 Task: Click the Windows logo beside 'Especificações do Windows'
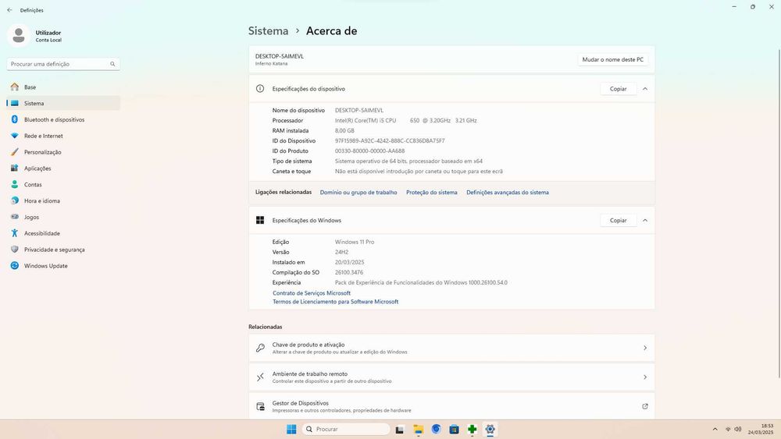(x=260, y=220)
